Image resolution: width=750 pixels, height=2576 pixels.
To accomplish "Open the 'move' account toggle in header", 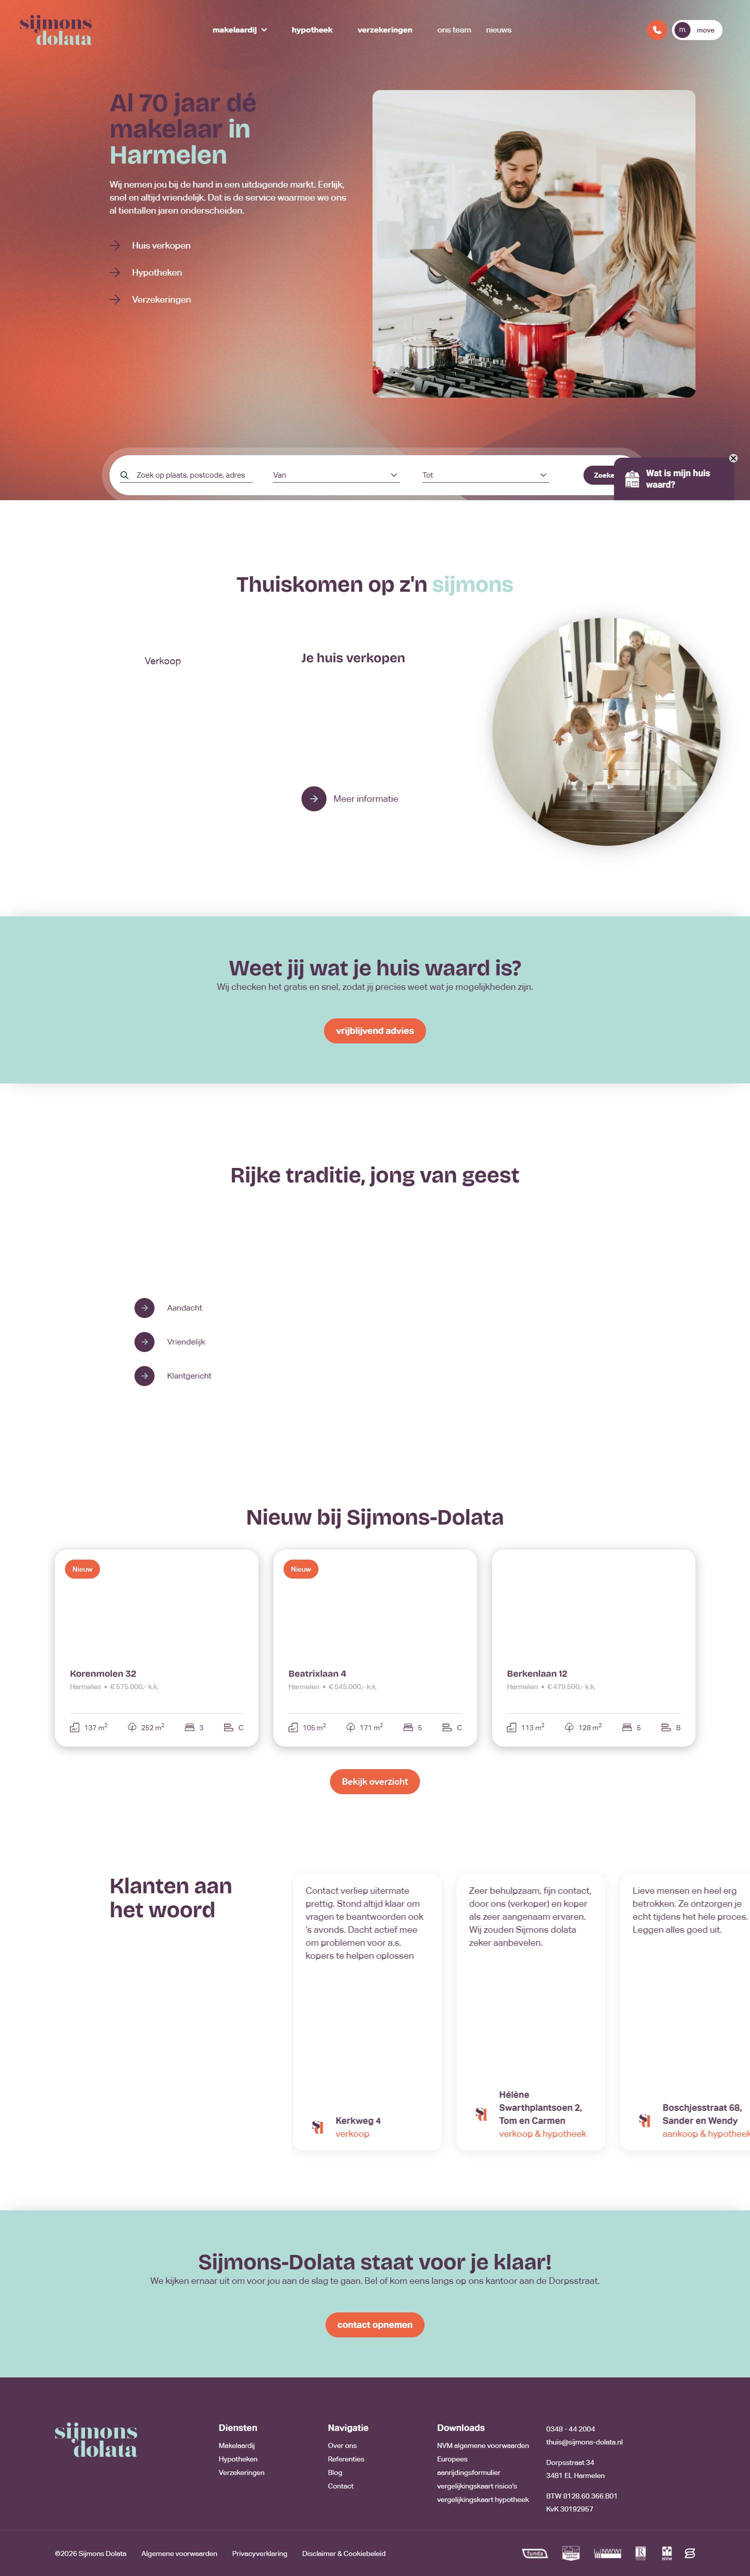I will [697, 30].
